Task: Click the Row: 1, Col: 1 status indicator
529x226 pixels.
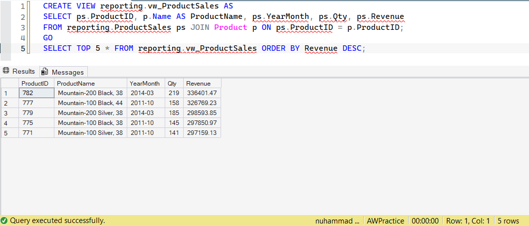Action: pos(468,221)
